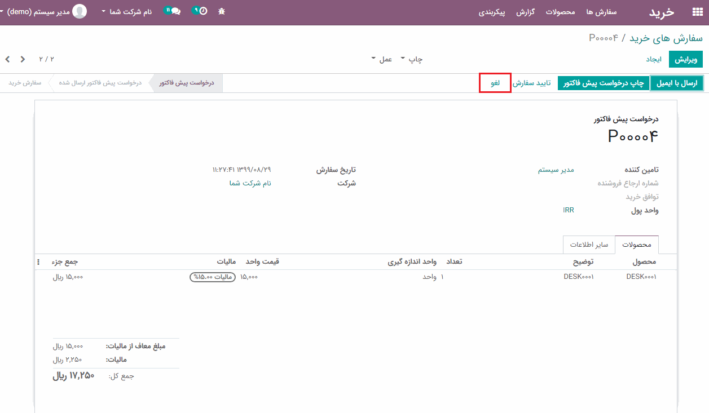Select the سفارش خرید status stage
The width and height of the screenshot is (709, 413).
tap(25, 83)
